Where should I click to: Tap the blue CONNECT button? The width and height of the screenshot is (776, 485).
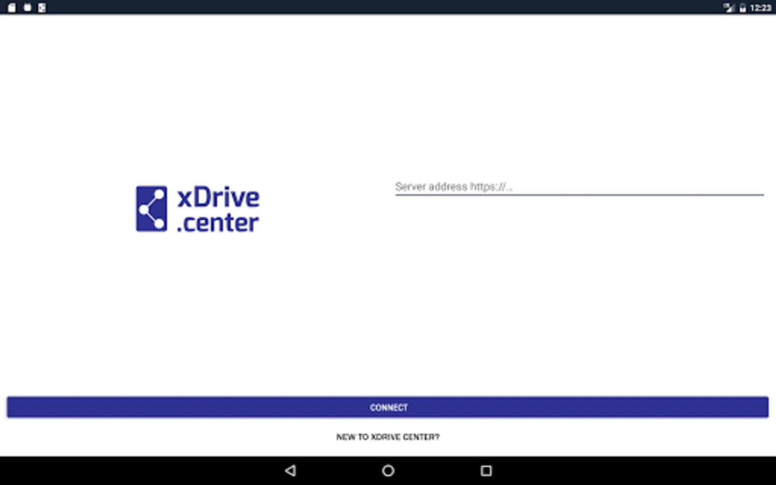387,407
